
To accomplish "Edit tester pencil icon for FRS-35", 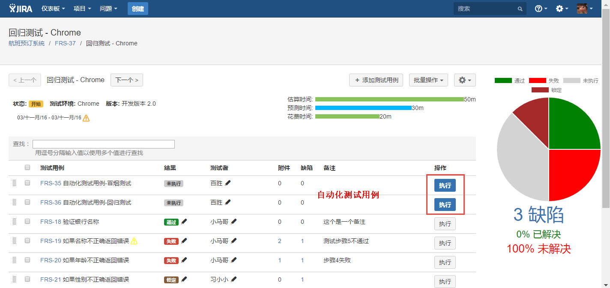I will click(228, 183).
